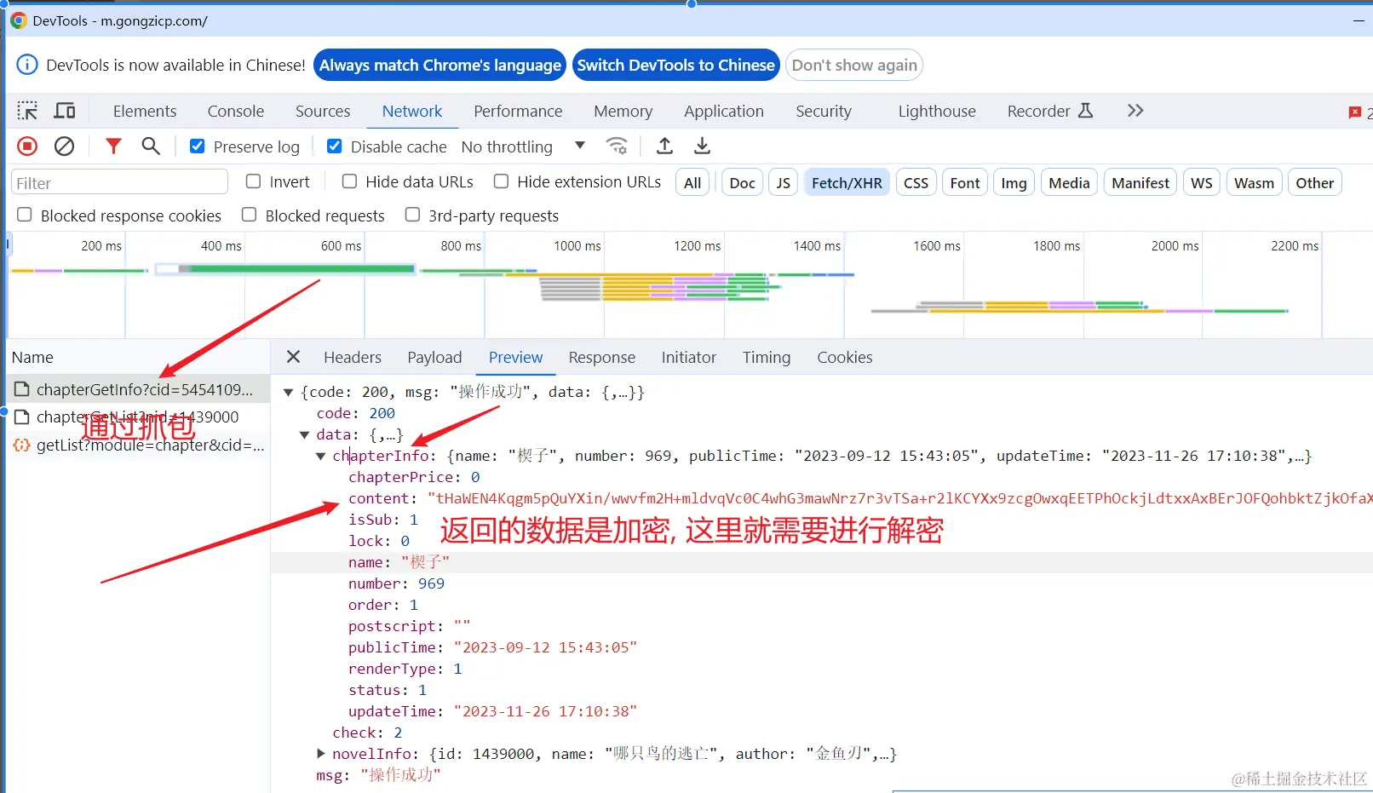Switch to the Sources tab
The width and height of the screenshot is (1373, 793).
[x=323, y=111]
